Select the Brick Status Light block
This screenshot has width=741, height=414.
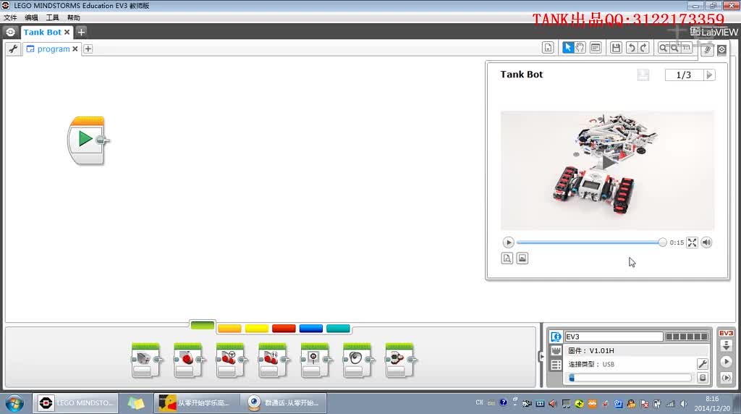(399, 360)
